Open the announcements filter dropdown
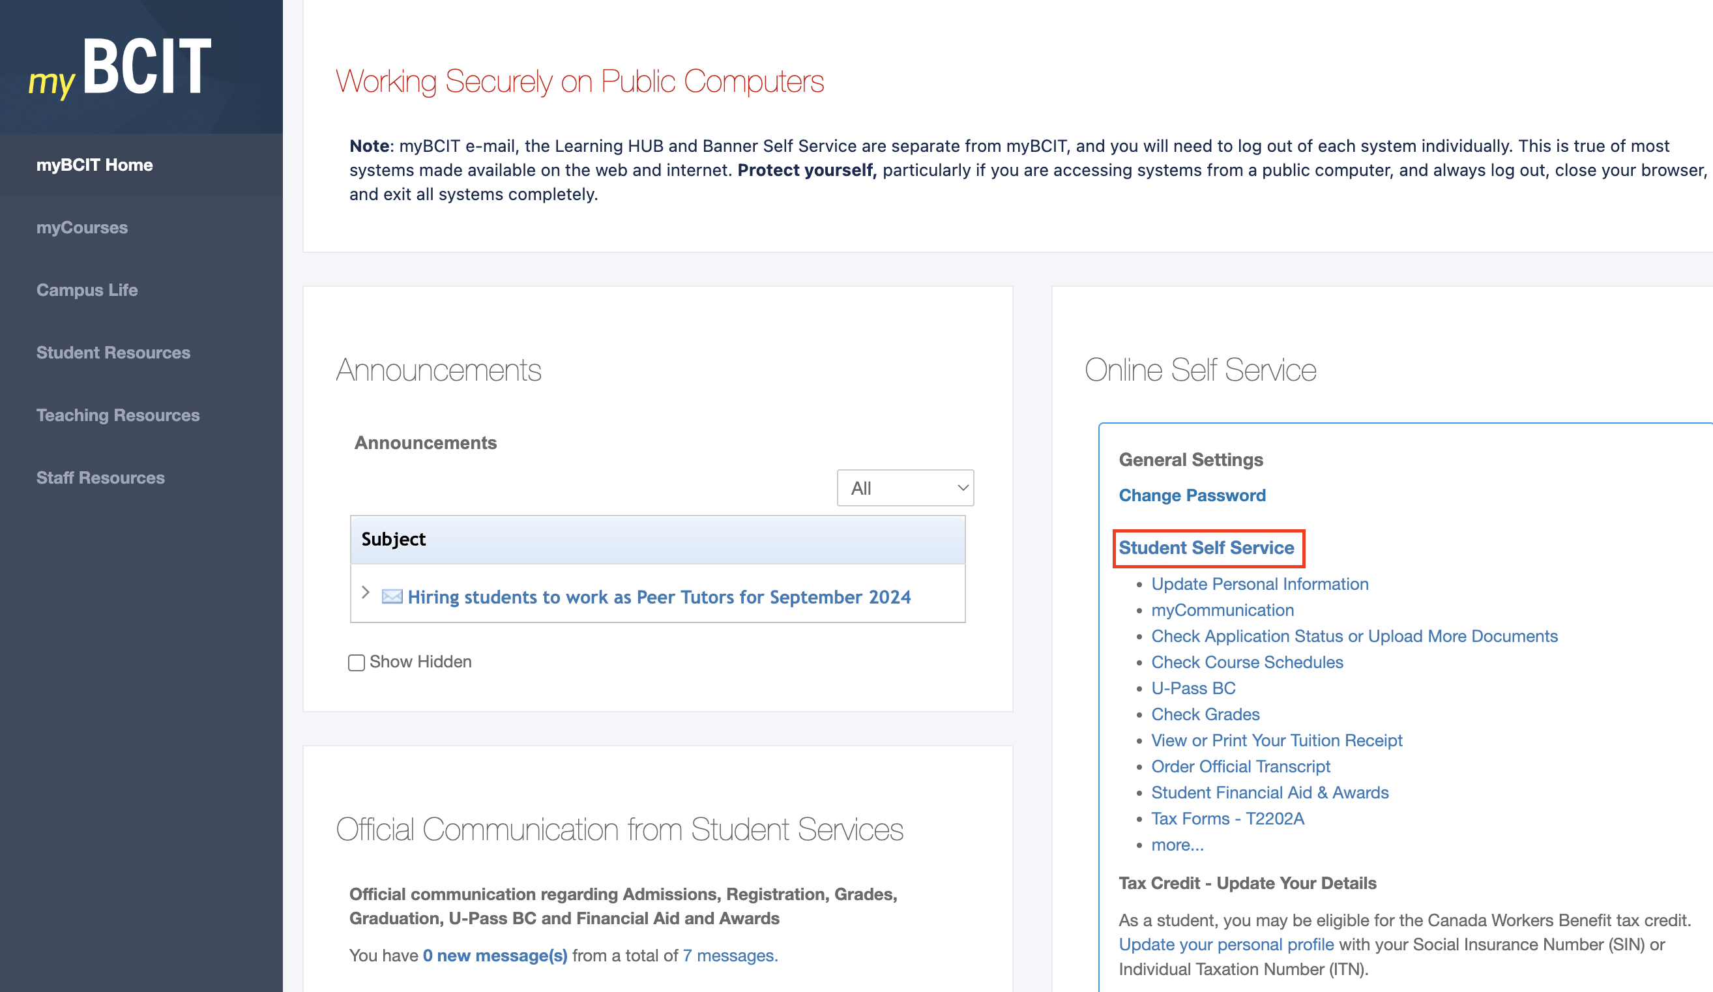The width and height of the screenshot is (1713, 992). pos(905,488)
